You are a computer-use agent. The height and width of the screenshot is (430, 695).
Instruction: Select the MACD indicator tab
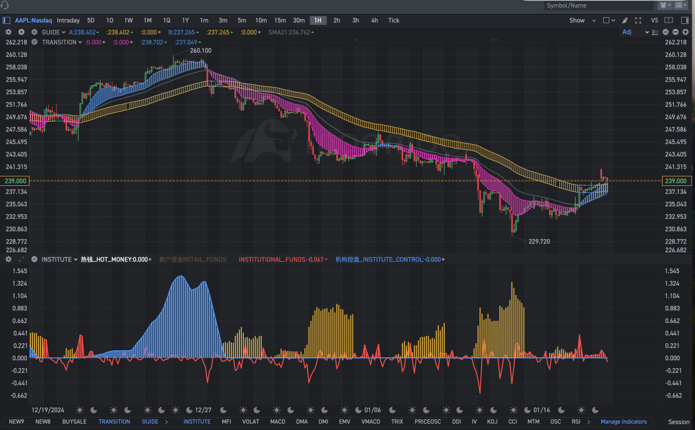coord(278,422)
